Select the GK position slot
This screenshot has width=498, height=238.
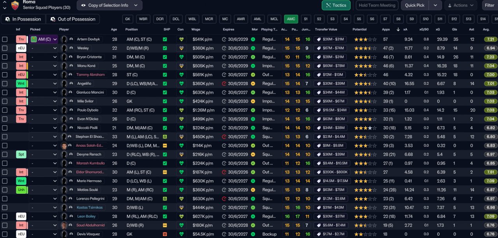tap(128, 19)
